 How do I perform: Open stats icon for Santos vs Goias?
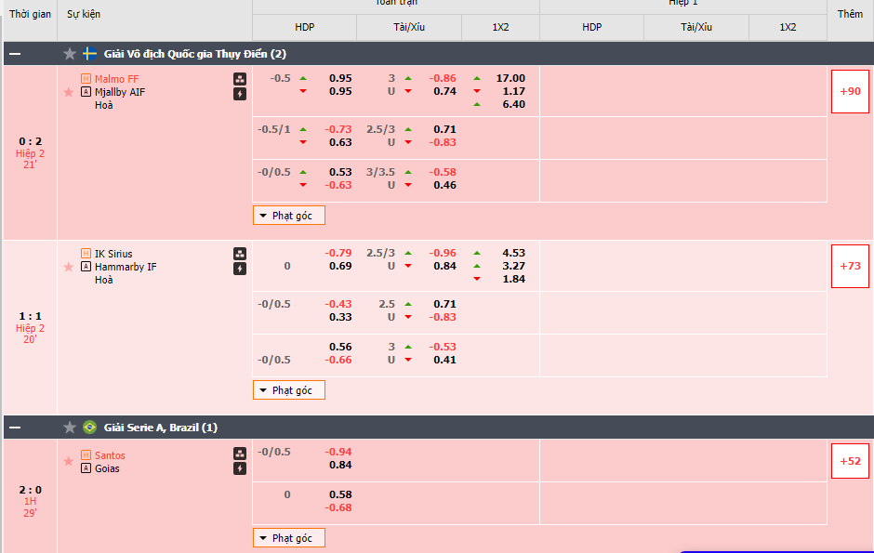240,454
